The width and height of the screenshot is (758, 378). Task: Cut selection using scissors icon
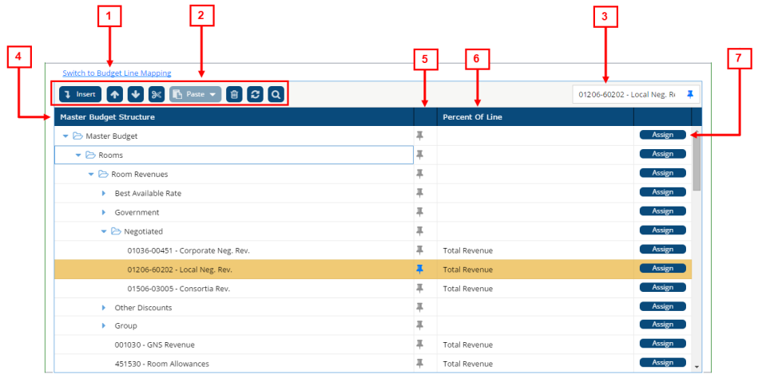click(x=156, y=94)
